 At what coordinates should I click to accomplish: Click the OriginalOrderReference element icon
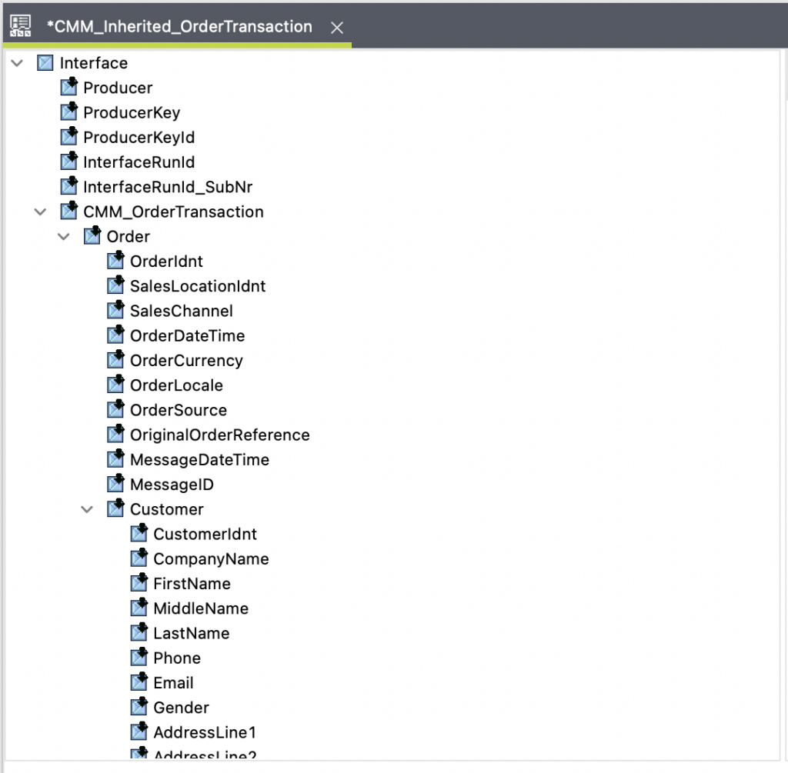[x=115, y=433]
